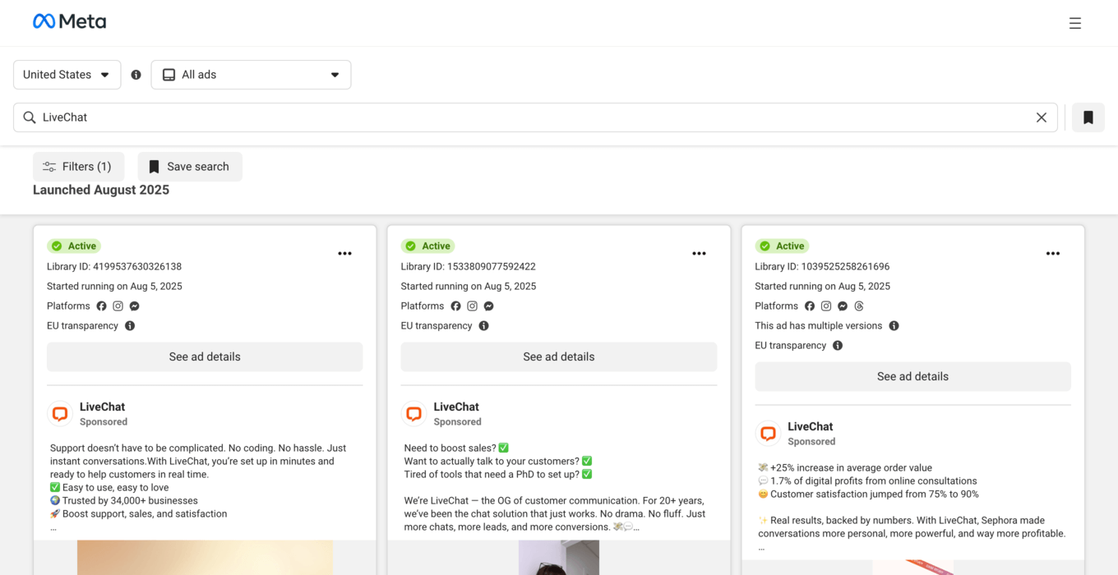Screen dimensions: 1118x575
Task: Click LiveChat avatar on ad 4199537630326138
Action: 60,414
